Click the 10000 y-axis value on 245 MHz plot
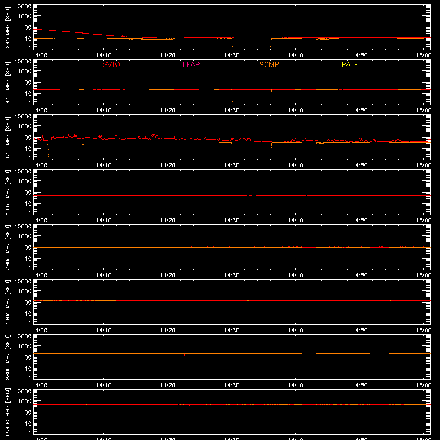Viewport: 440px width, 440px height. (23, 7)
